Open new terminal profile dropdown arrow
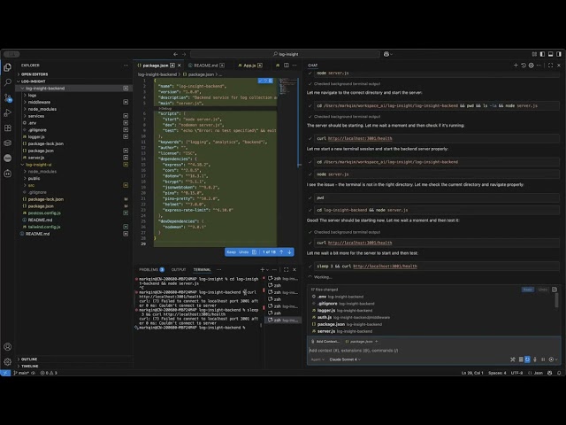Viewport: 566px width, 425px height. click(267, 269)
